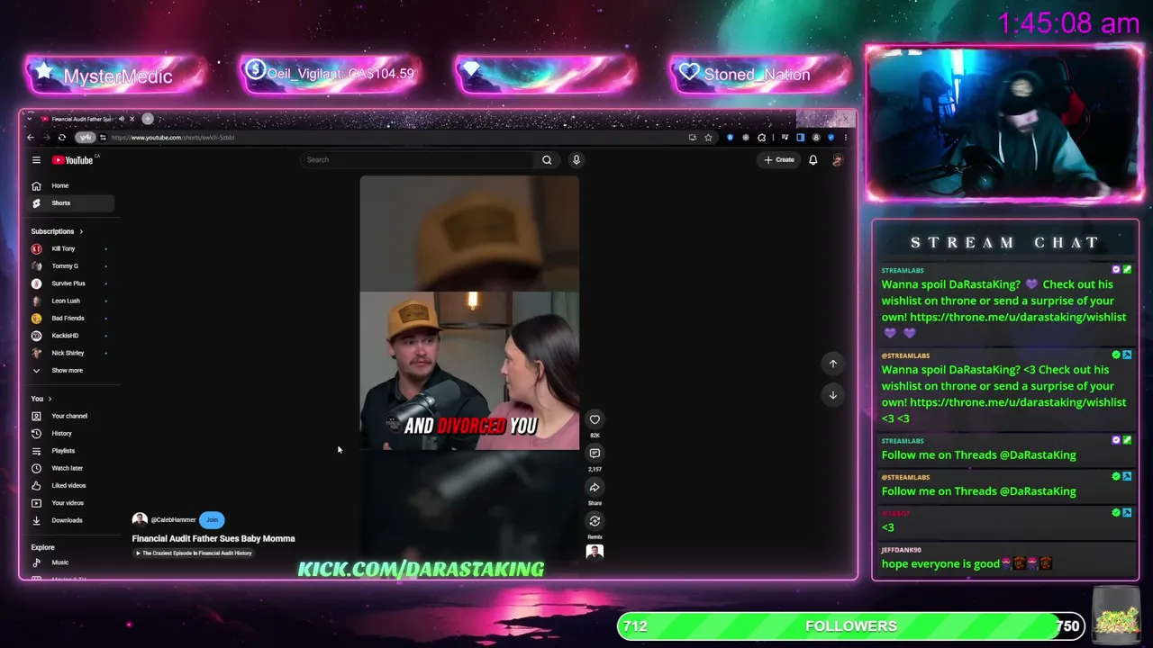Click the Stoned_Nation alert banner

pos(758,75)
